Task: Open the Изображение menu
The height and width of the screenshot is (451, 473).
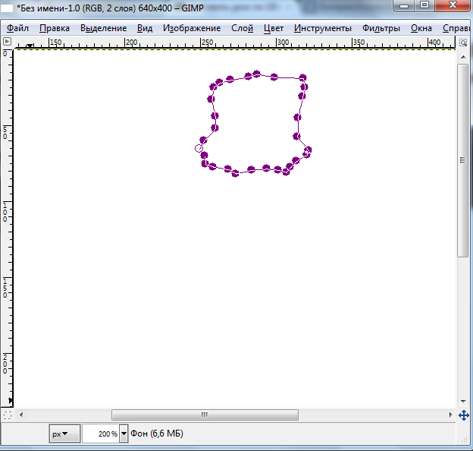Action: coord(192,28)
